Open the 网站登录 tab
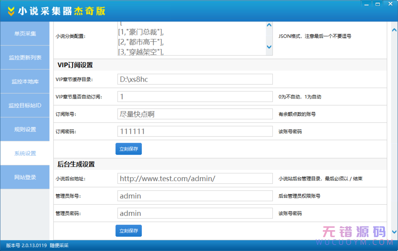 [x=25, y=177]
